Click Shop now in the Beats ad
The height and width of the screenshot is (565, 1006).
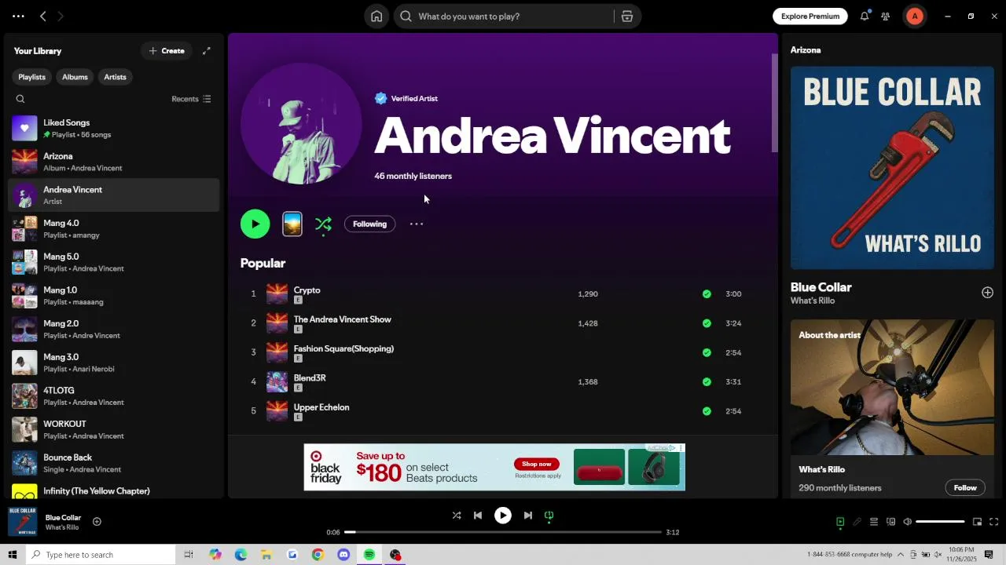pos(537,464)
